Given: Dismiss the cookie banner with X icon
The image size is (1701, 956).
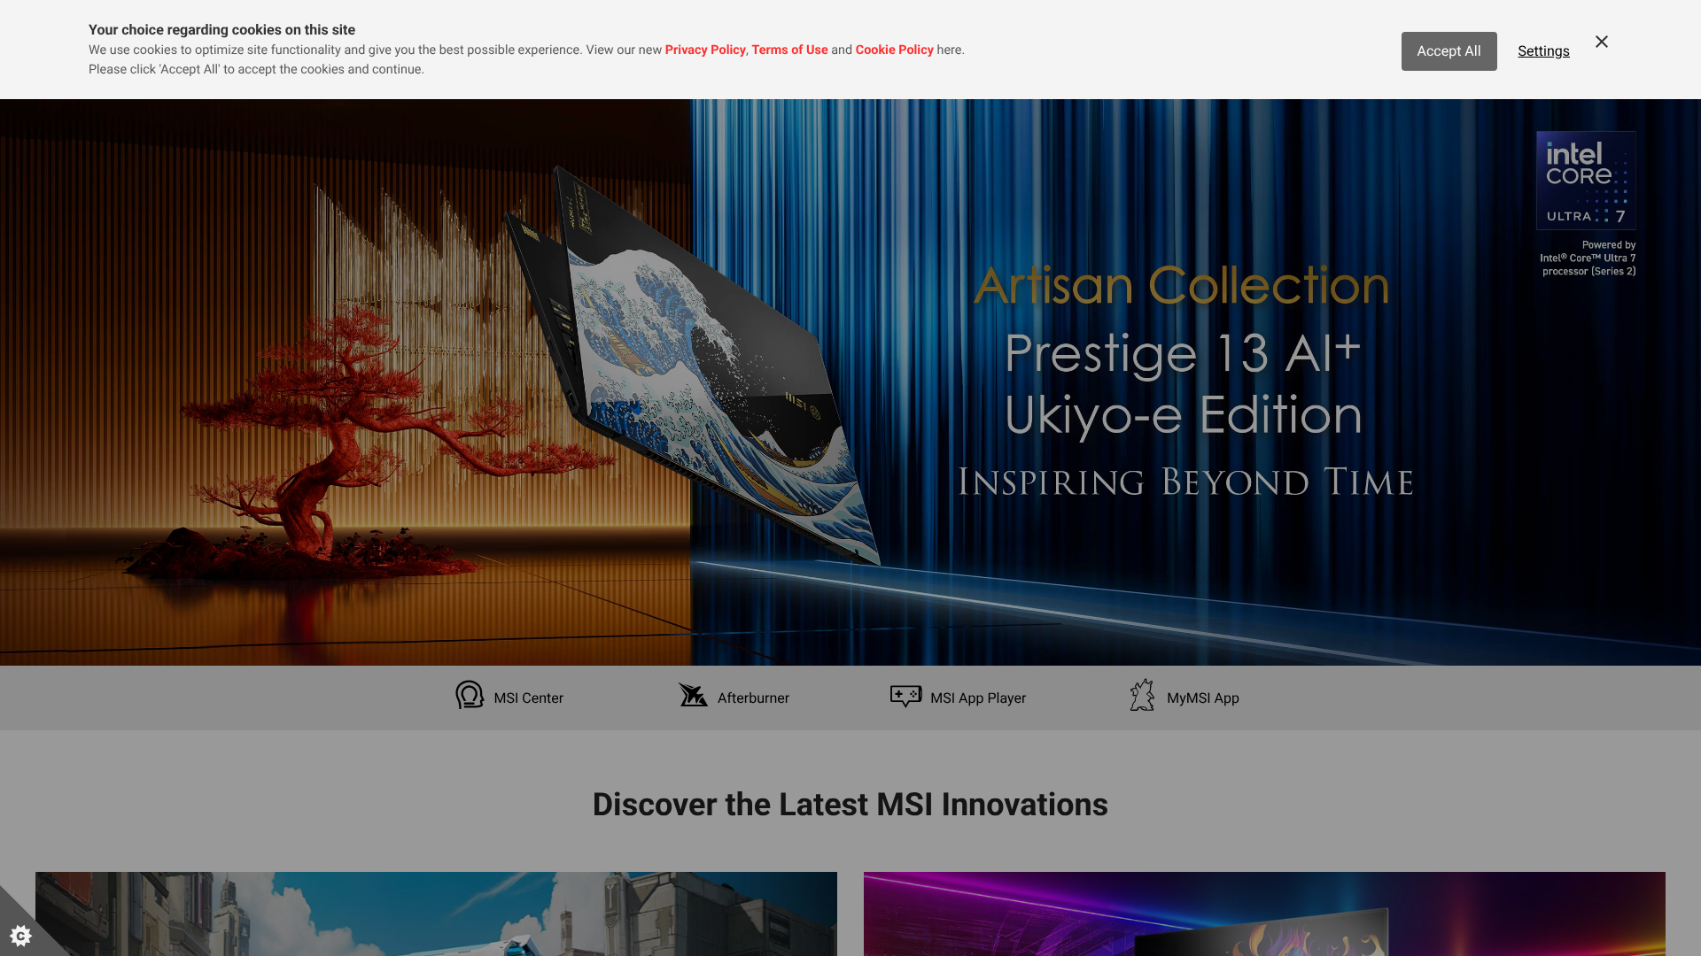Looking at the screenshot, I should (x=1602, y=42).
